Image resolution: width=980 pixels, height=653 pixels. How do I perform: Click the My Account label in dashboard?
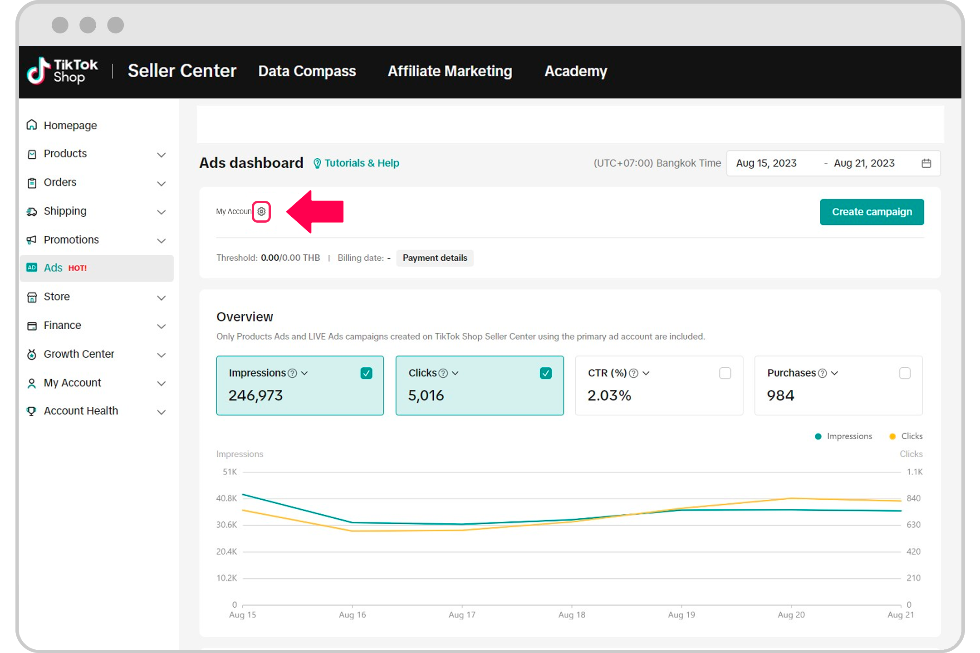pos(234,211)
